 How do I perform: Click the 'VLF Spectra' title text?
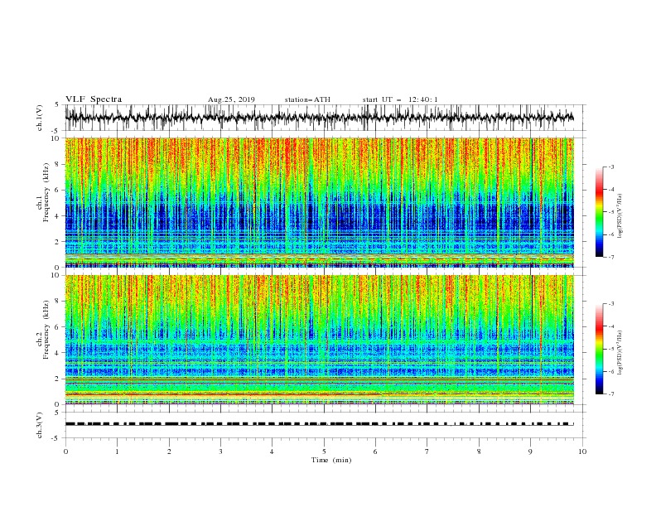(x=94, y=99)
